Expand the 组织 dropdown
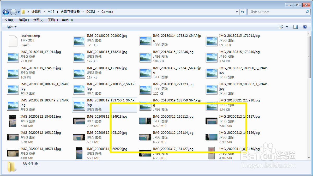 [x=12, y=27]
